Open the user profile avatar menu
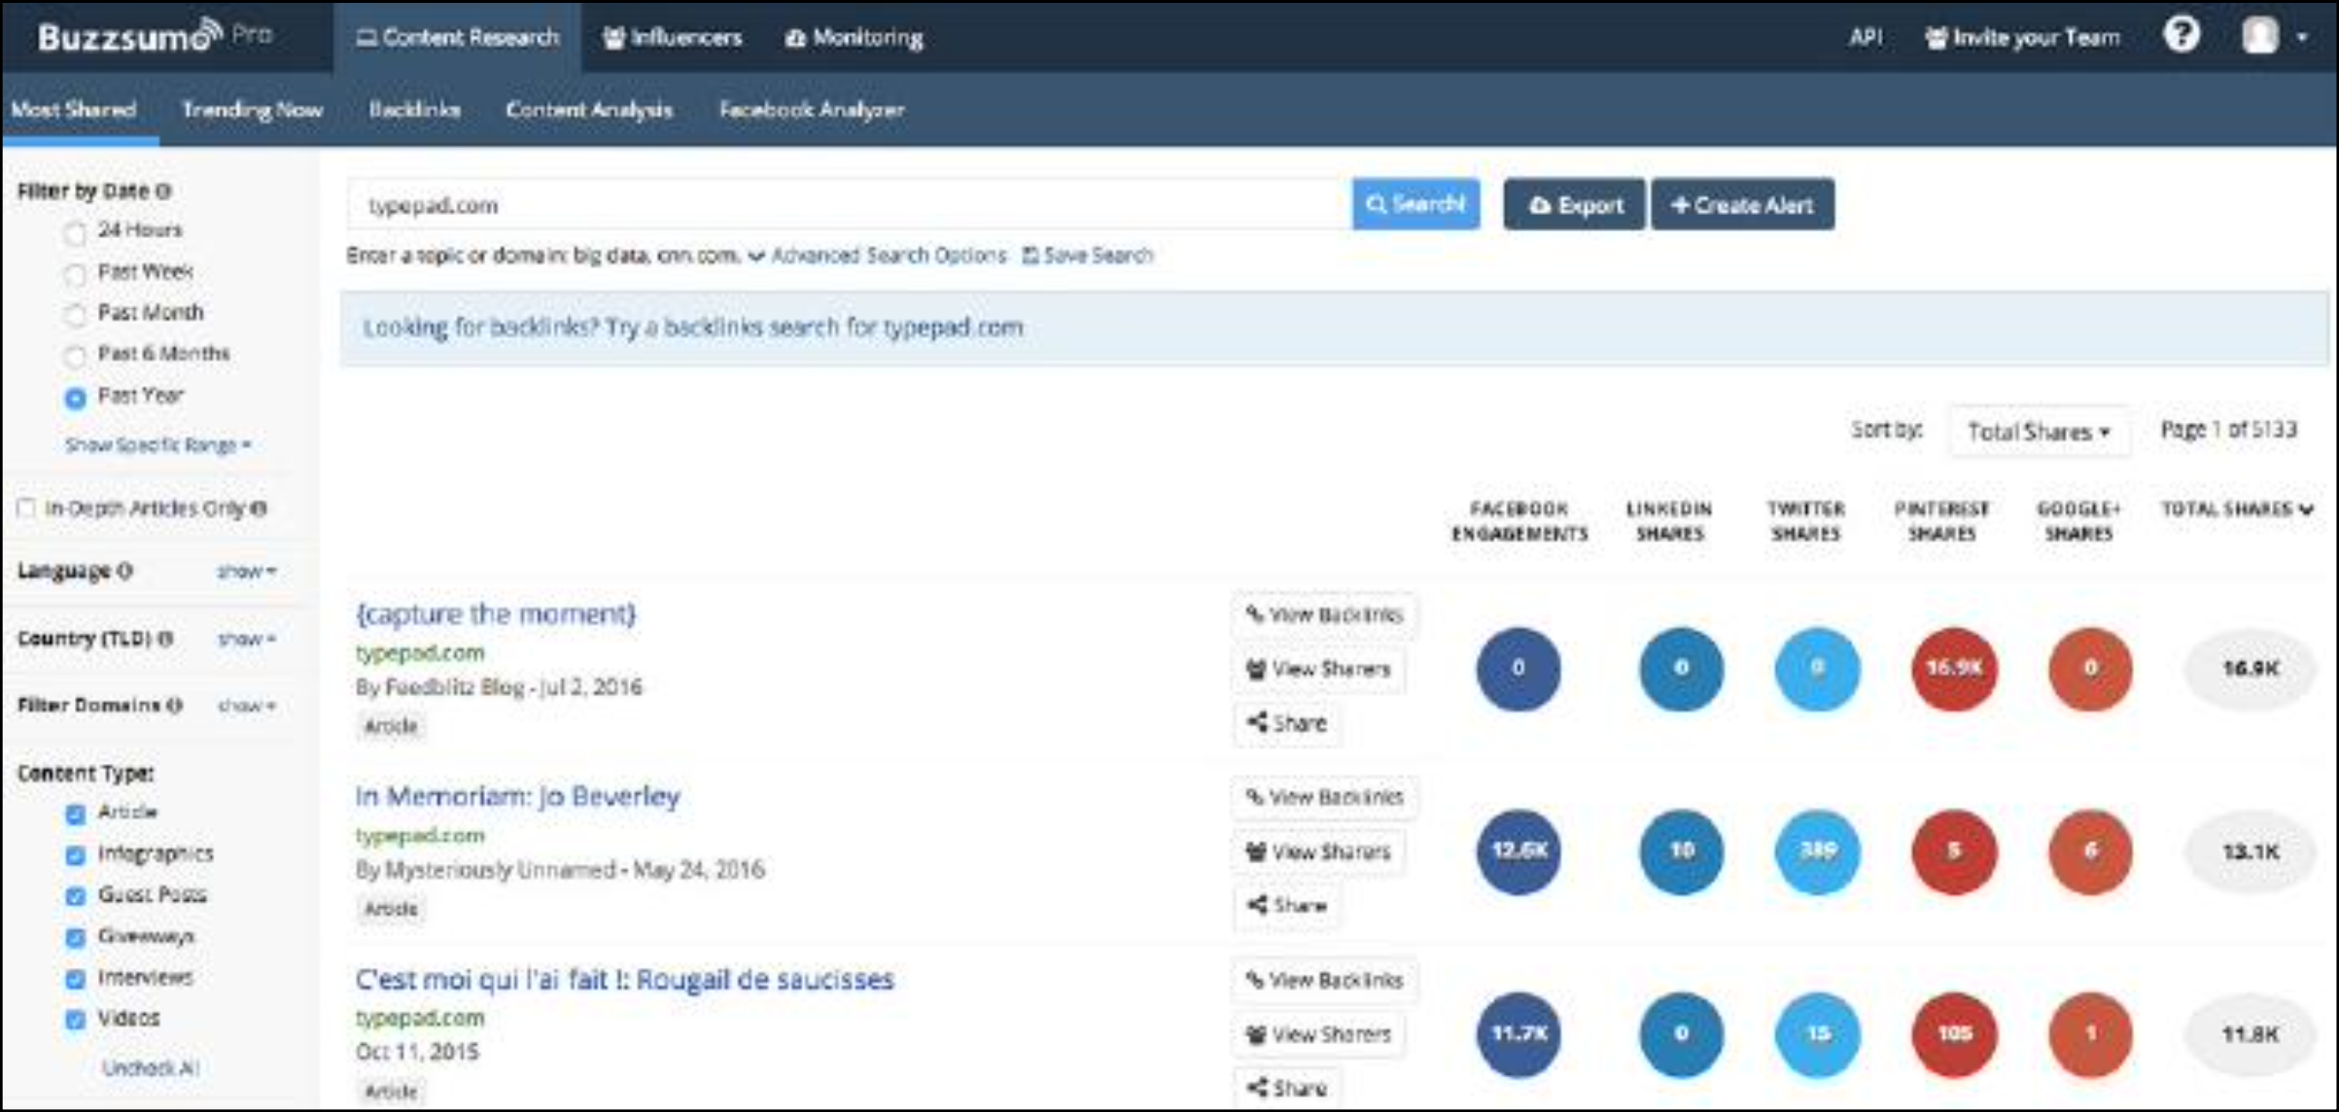The height and width of the screenshot is (1112, 2339). [x=2273, y=37]
